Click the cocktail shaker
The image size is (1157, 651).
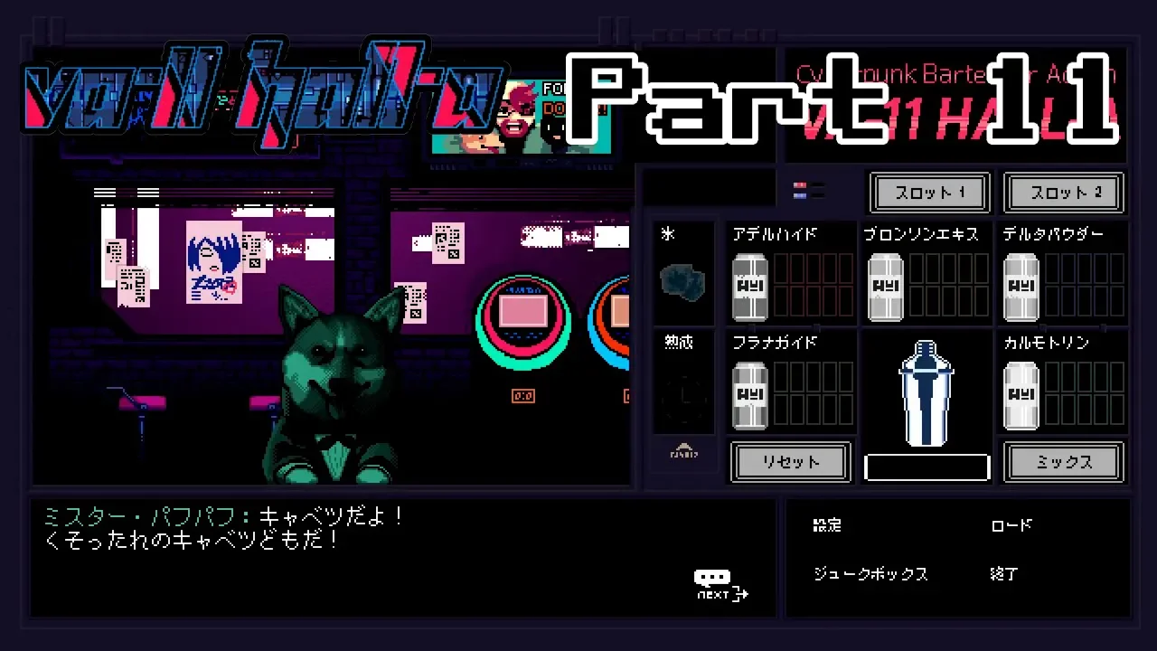pos(927,393)
